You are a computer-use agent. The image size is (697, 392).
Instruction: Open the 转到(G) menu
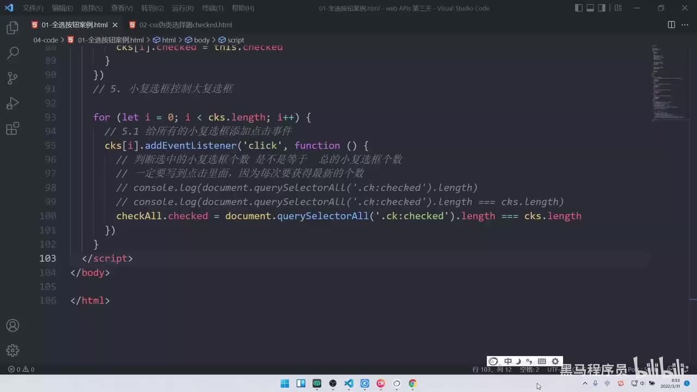pos(152,8)
